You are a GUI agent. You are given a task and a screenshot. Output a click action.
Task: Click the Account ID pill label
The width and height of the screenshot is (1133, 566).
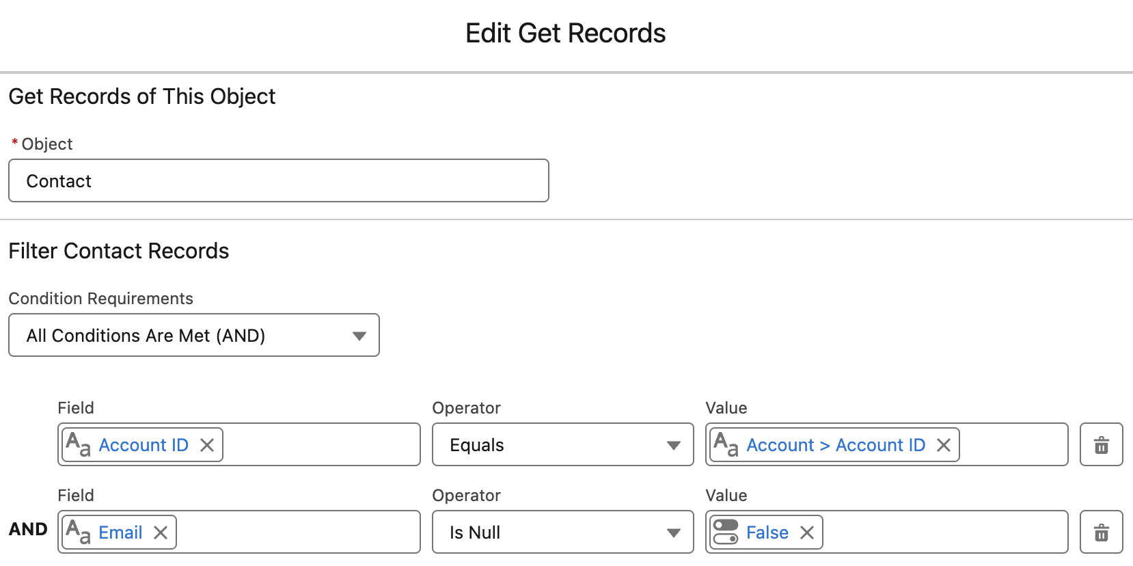pyautogui.click(x=144, y=445)
